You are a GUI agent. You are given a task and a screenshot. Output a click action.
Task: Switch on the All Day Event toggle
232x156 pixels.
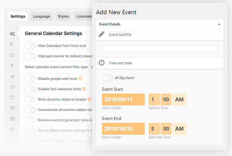tap(107, 78)
